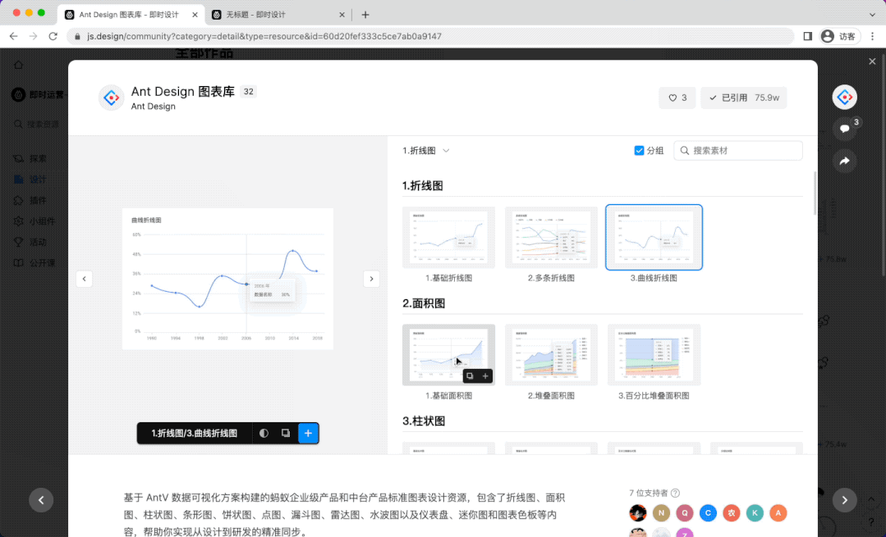Image resolution: width=886 pixels, height=537 pixels.
Task: Click the share arrow icon
Action: (844, 162)
